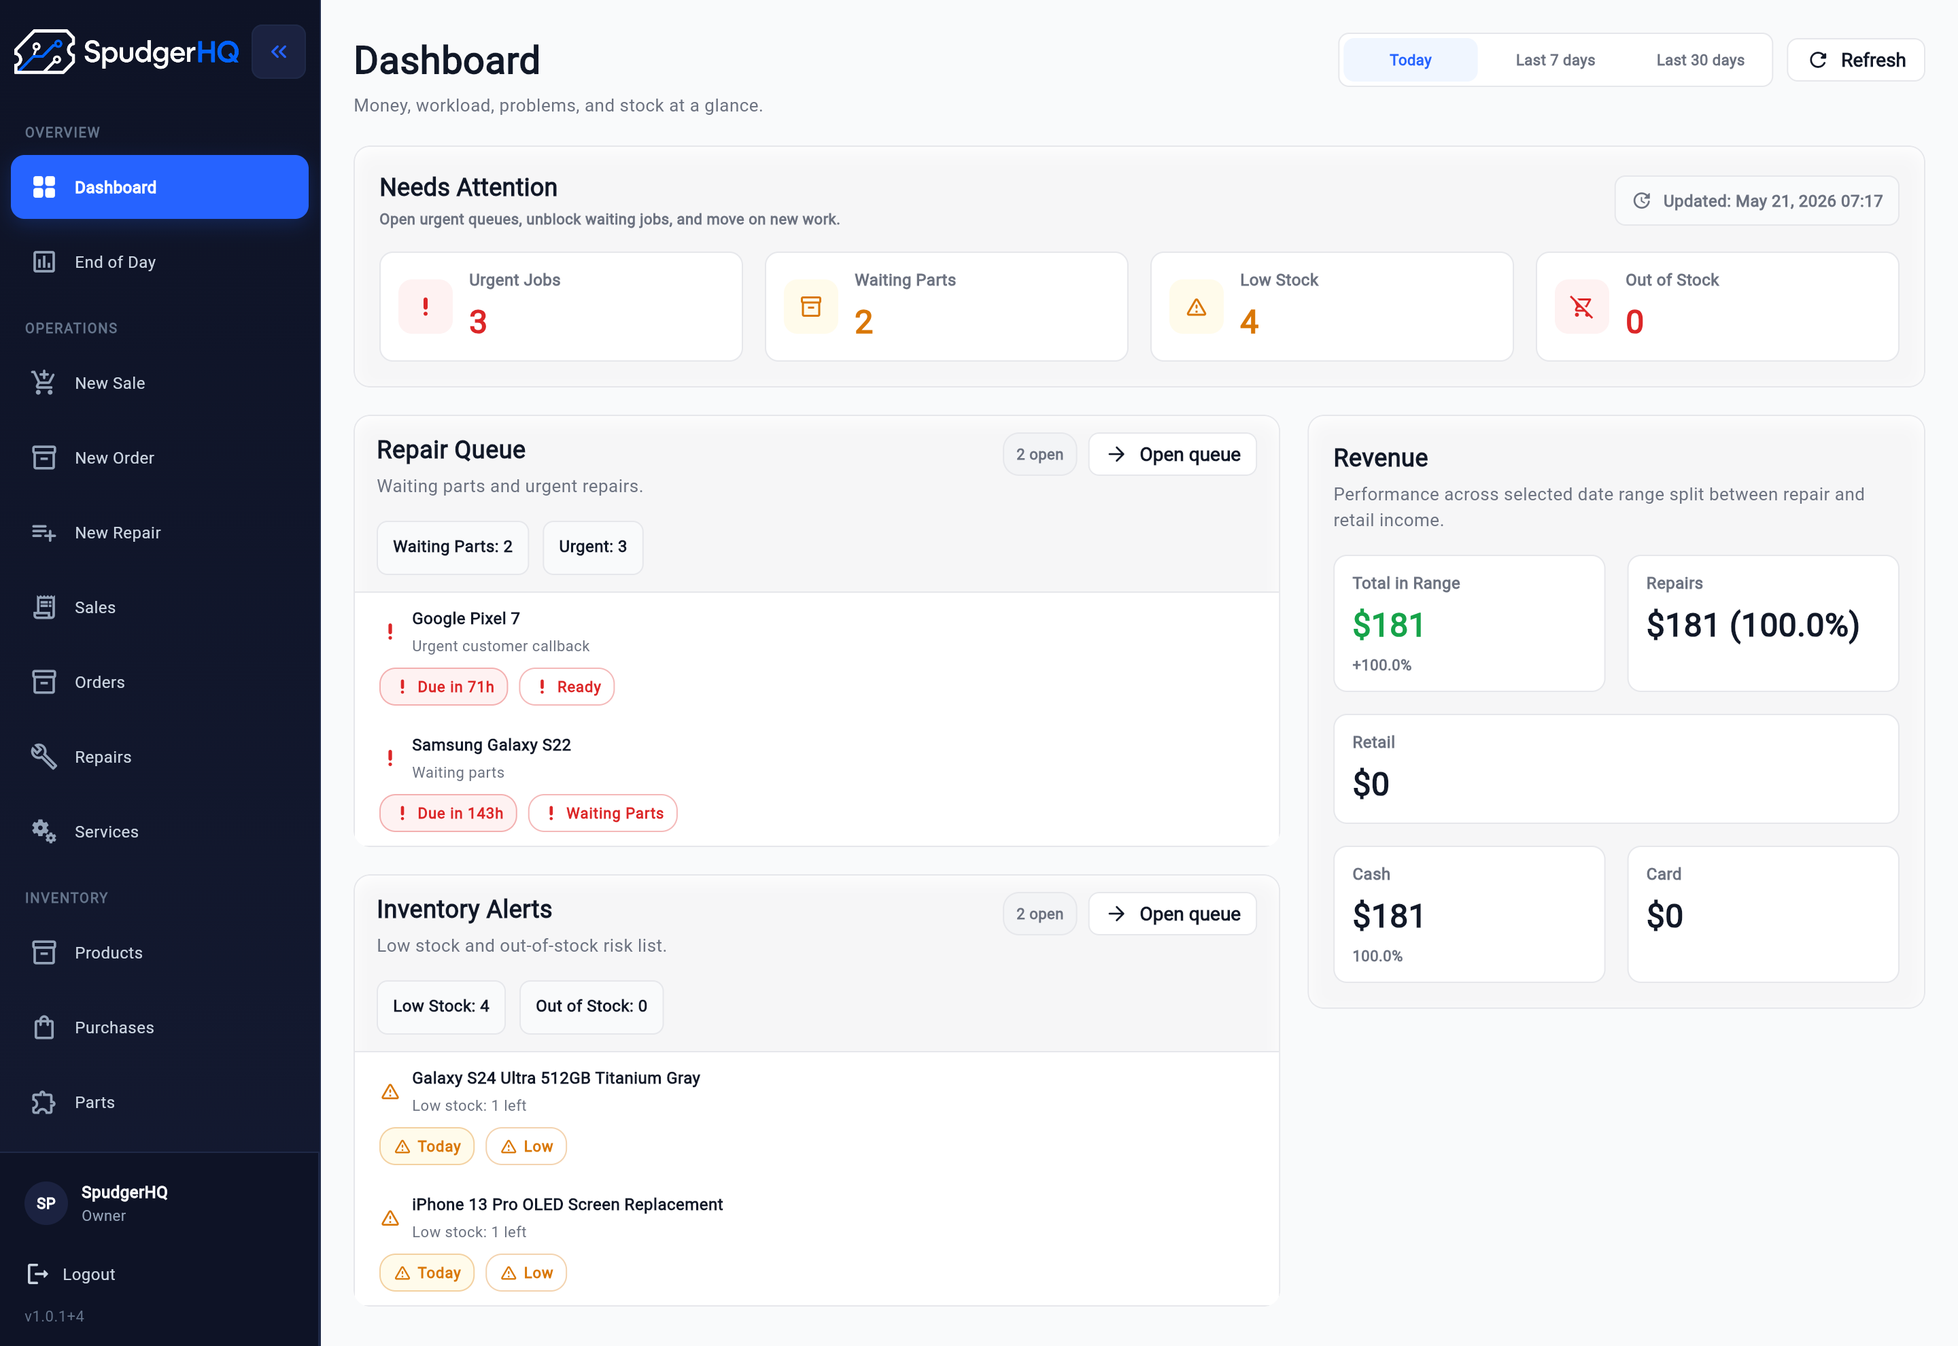Click the New Order box icon
Viewport: 1958px width, 1346px height.
(44, 458)
